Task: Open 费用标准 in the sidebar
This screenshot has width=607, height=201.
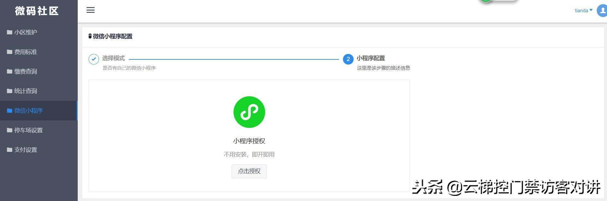Action: tap(39, 52)
